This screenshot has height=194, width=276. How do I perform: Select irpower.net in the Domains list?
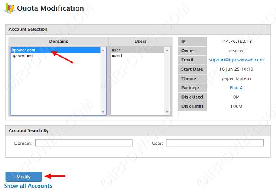(23, 55)
